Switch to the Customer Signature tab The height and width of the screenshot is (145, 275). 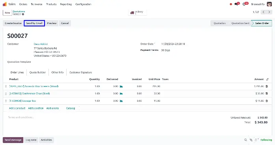pyautogui.click(x=80, y=72)
